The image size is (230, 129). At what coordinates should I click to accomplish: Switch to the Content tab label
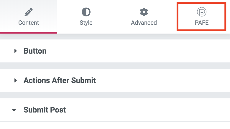pyautogui.click(x=29, y=23)
